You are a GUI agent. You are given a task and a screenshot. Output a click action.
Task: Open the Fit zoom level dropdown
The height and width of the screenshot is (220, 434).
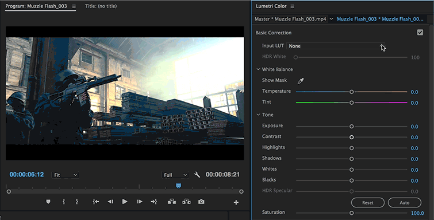66,175
